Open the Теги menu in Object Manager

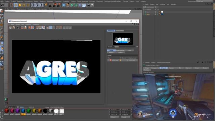coord(168,4)
